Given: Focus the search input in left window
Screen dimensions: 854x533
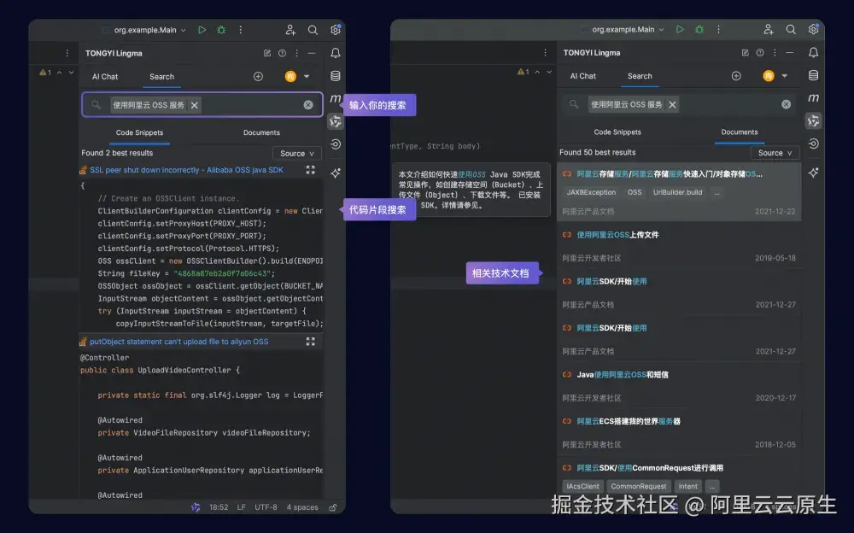Looking at the screenshot, I should (202, 105).
